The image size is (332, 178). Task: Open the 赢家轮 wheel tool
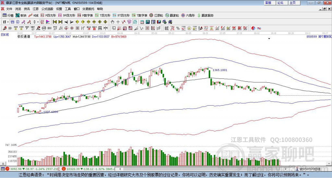click(x=172, y=16)
